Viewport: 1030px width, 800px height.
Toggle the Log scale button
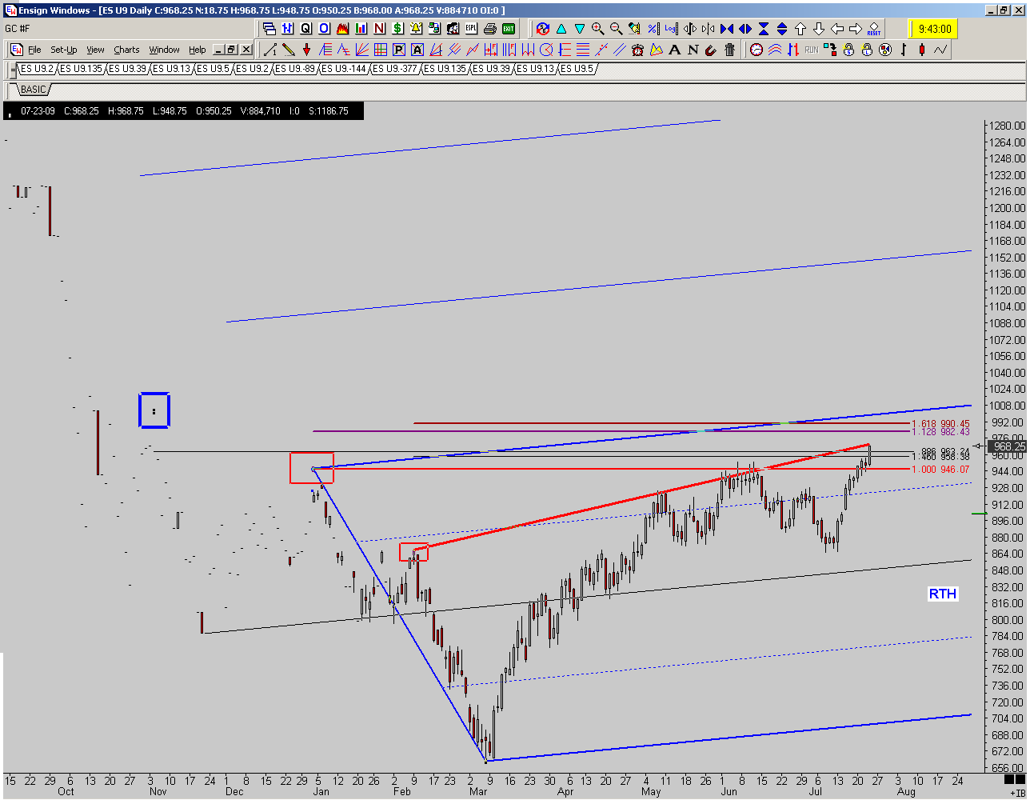tap(670, 29)
